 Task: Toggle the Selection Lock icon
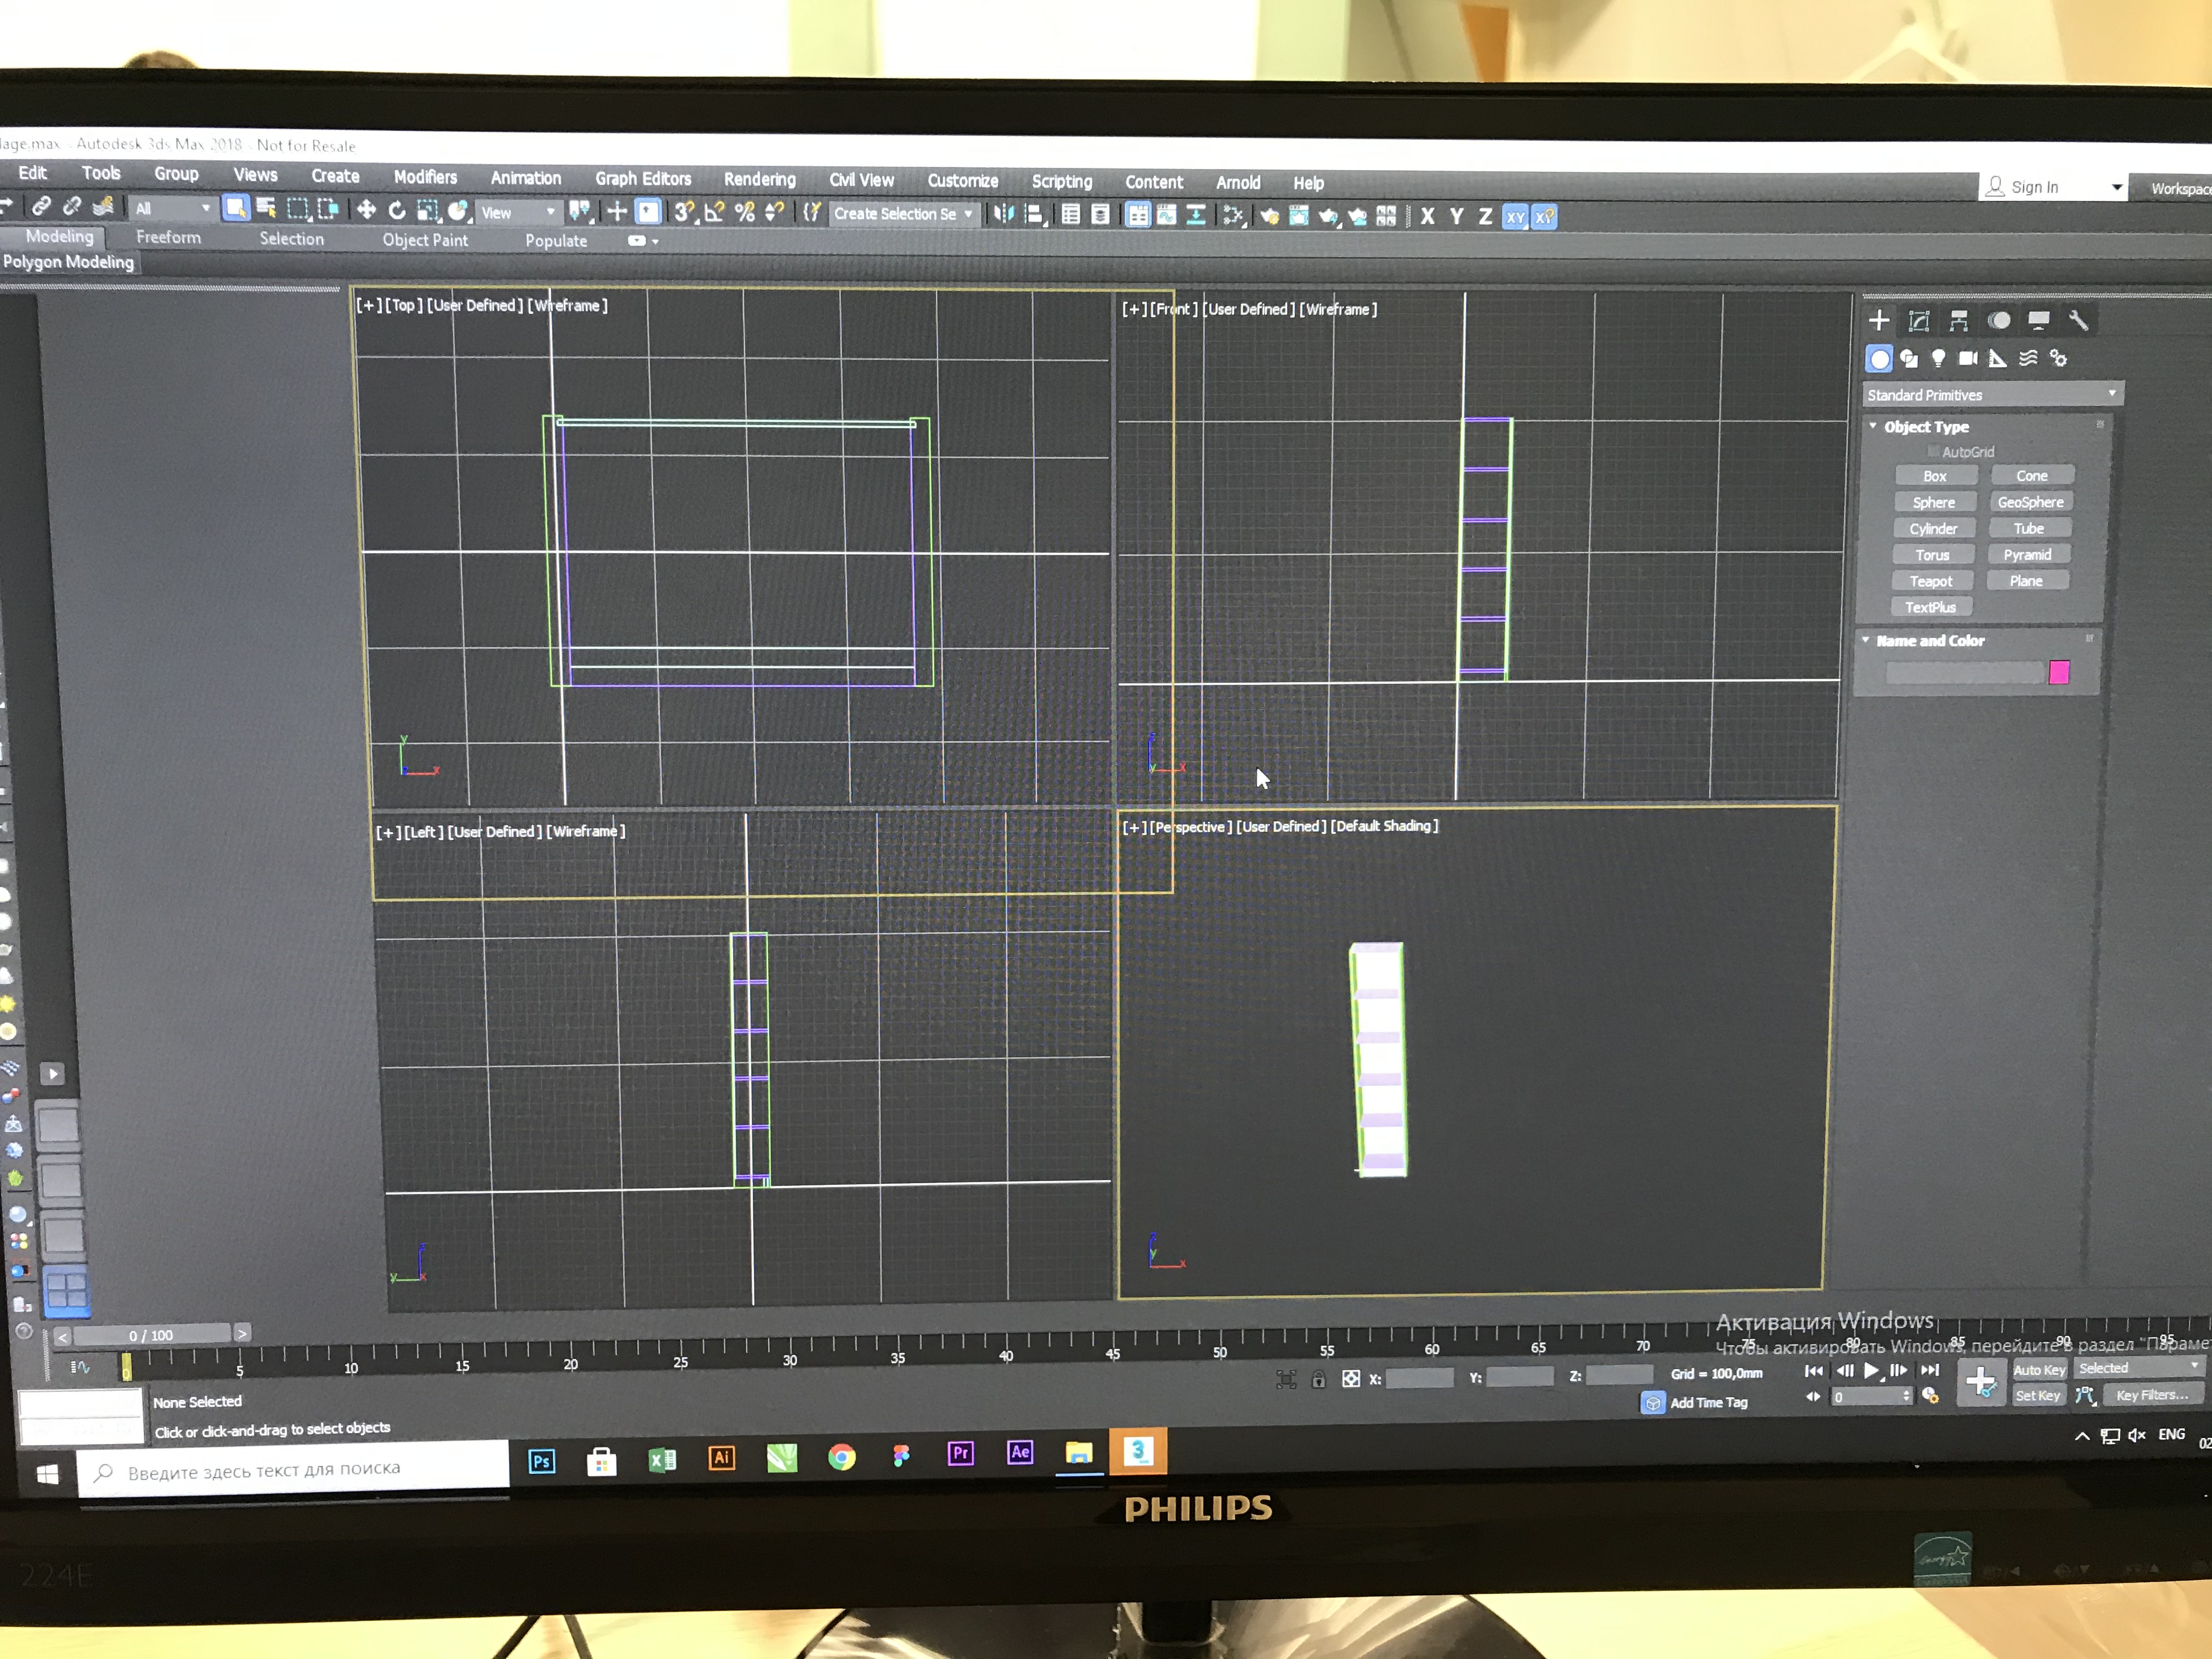point(1318,1380)
